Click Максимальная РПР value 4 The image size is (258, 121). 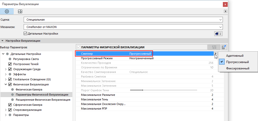[212, 109]
